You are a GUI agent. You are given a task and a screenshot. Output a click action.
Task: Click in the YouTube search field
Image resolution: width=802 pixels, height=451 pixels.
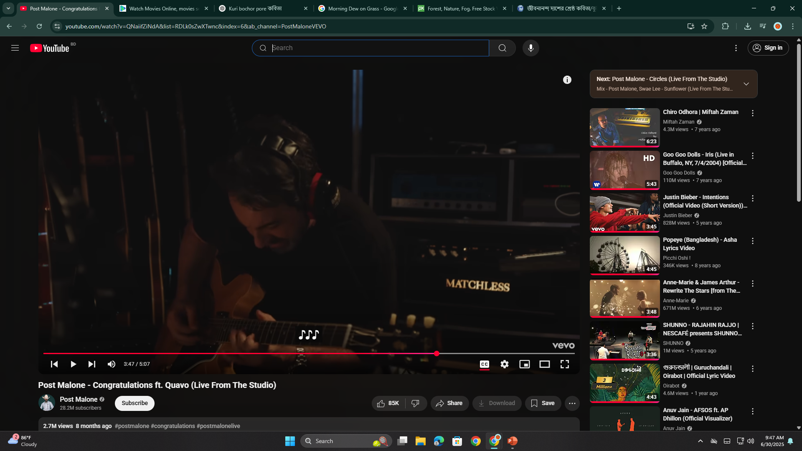[x=371, y=48]
